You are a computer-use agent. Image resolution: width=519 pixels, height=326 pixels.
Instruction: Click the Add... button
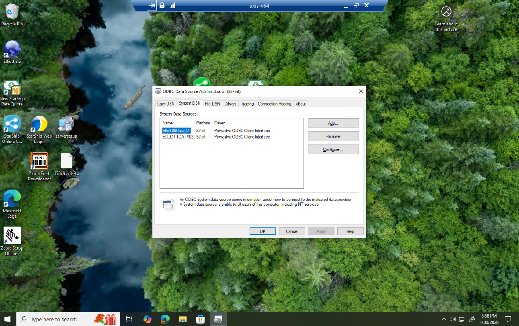333,124
